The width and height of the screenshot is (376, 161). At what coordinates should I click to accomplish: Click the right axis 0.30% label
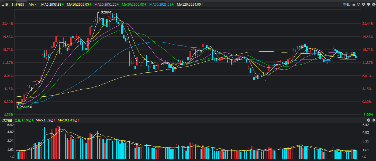coord(367,102)
